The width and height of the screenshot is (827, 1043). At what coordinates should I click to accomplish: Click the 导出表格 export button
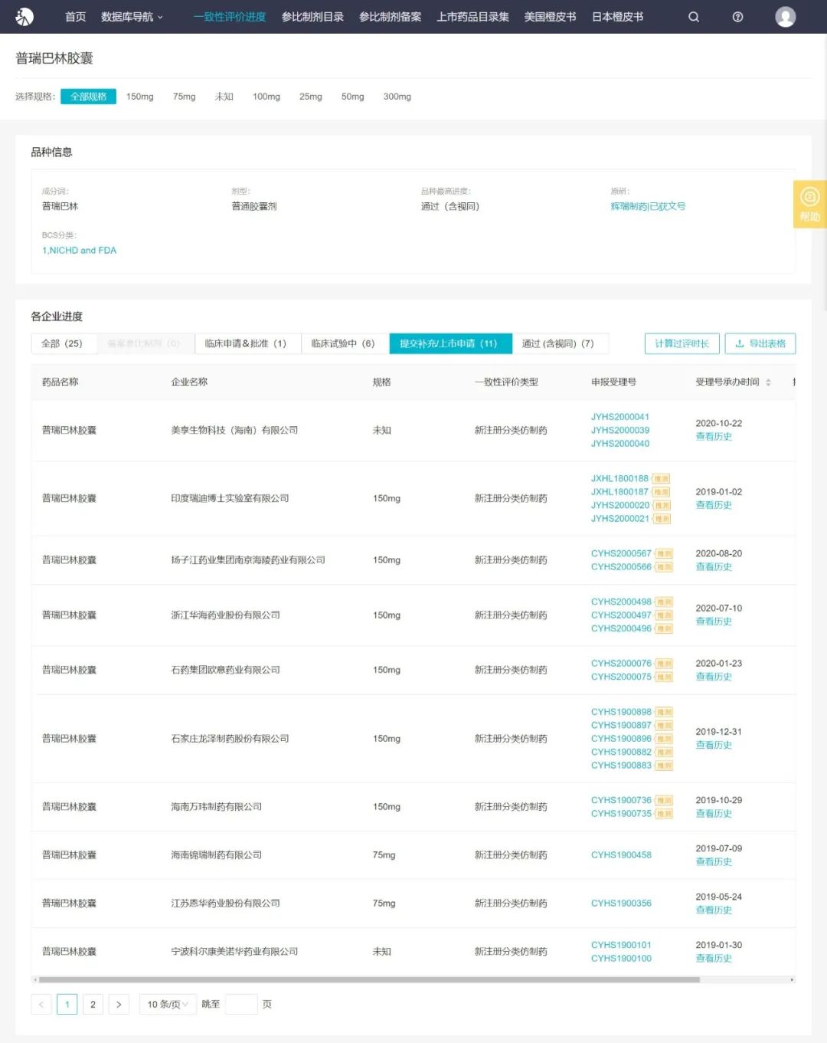tap(760, 343)
